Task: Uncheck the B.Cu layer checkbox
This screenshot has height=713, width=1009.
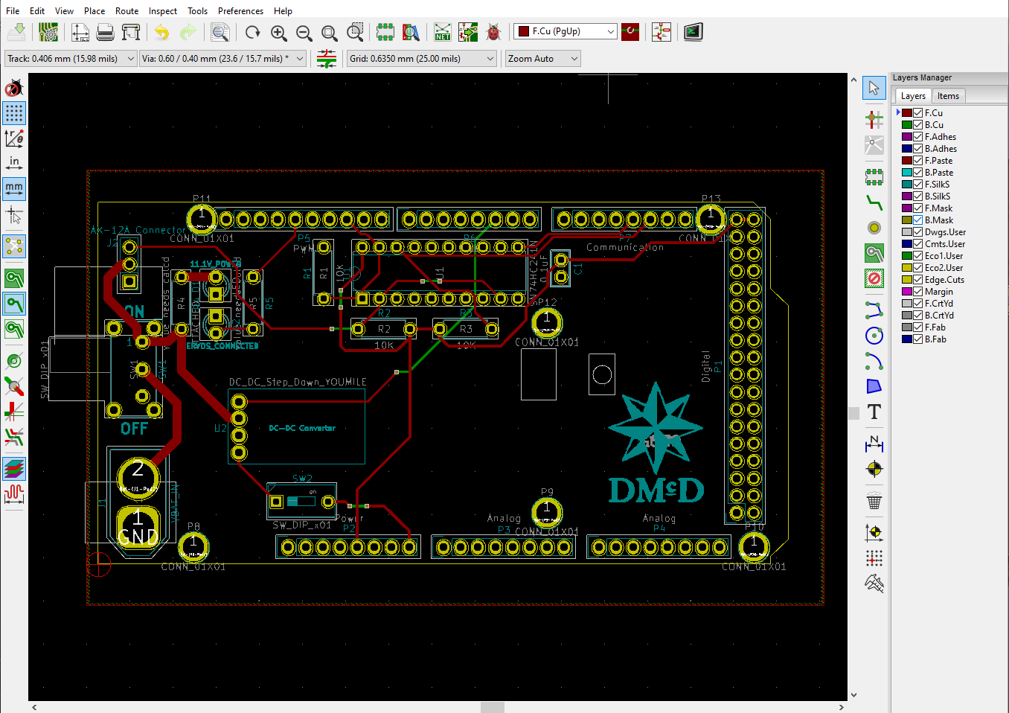Action: coord(918,125)
